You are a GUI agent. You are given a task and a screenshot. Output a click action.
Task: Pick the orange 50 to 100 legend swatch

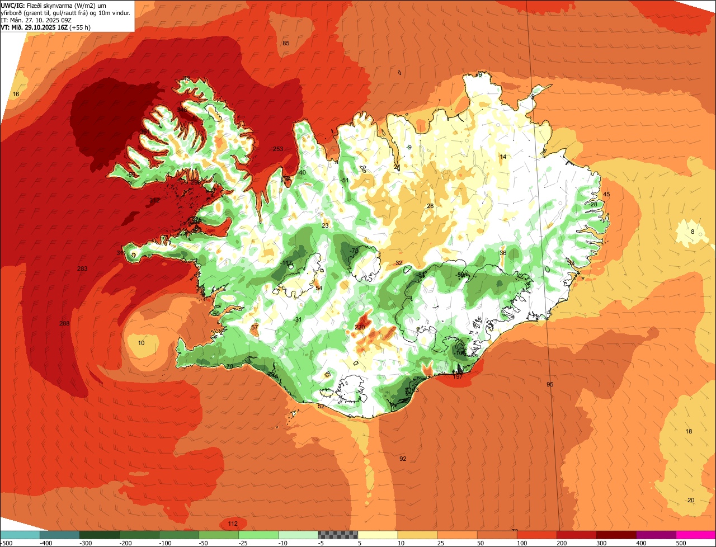pyautogui.click(x=497, y=534)
